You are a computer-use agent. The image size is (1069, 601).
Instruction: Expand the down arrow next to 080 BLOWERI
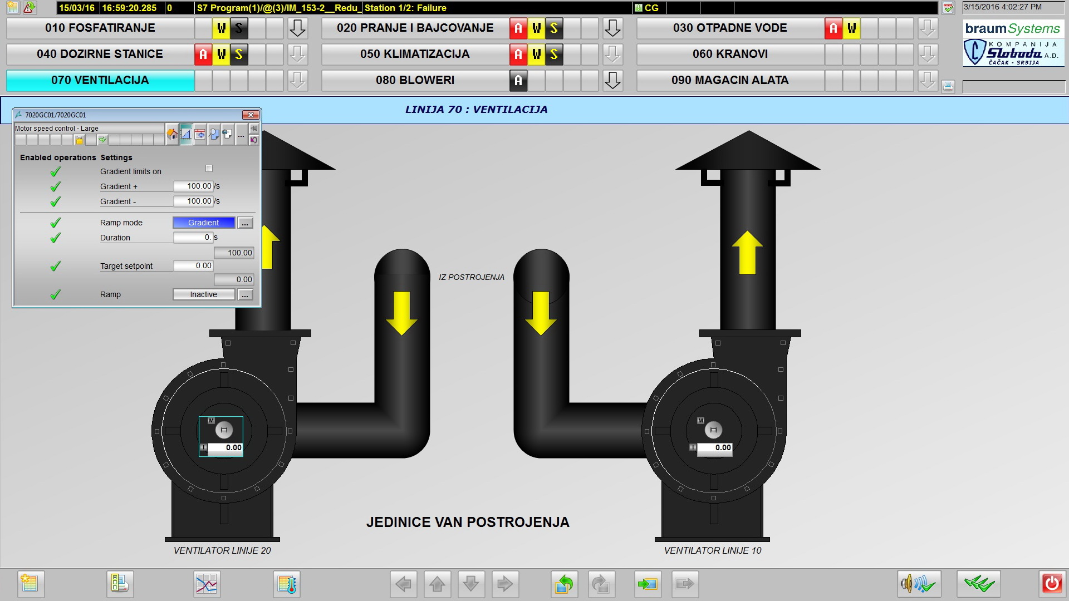(x=612, y=81)
